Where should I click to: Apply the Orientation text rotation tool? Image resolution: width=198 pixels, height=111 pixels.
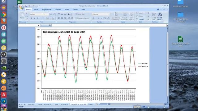69,14
